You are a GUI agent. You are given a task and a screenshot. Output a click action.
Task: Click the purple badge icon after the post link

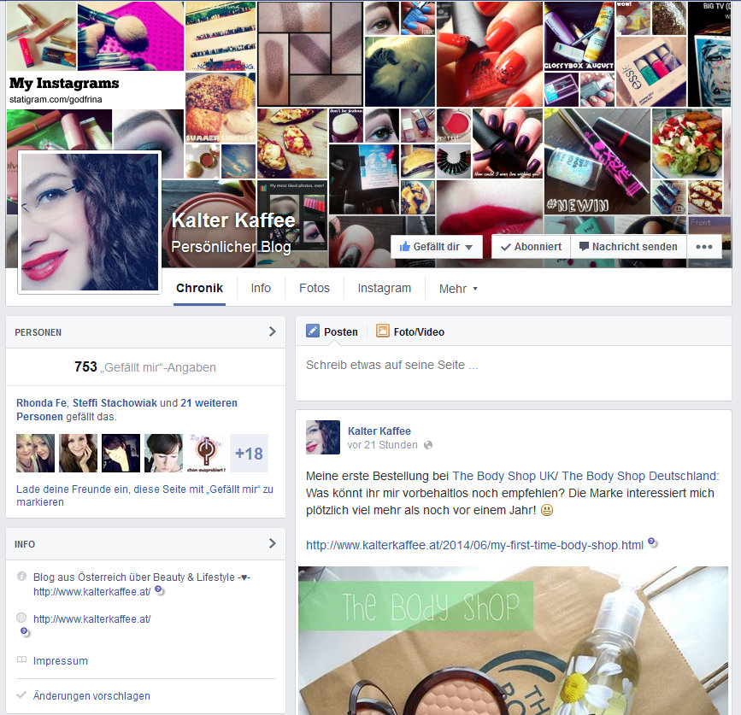click(x=652, y=542)
